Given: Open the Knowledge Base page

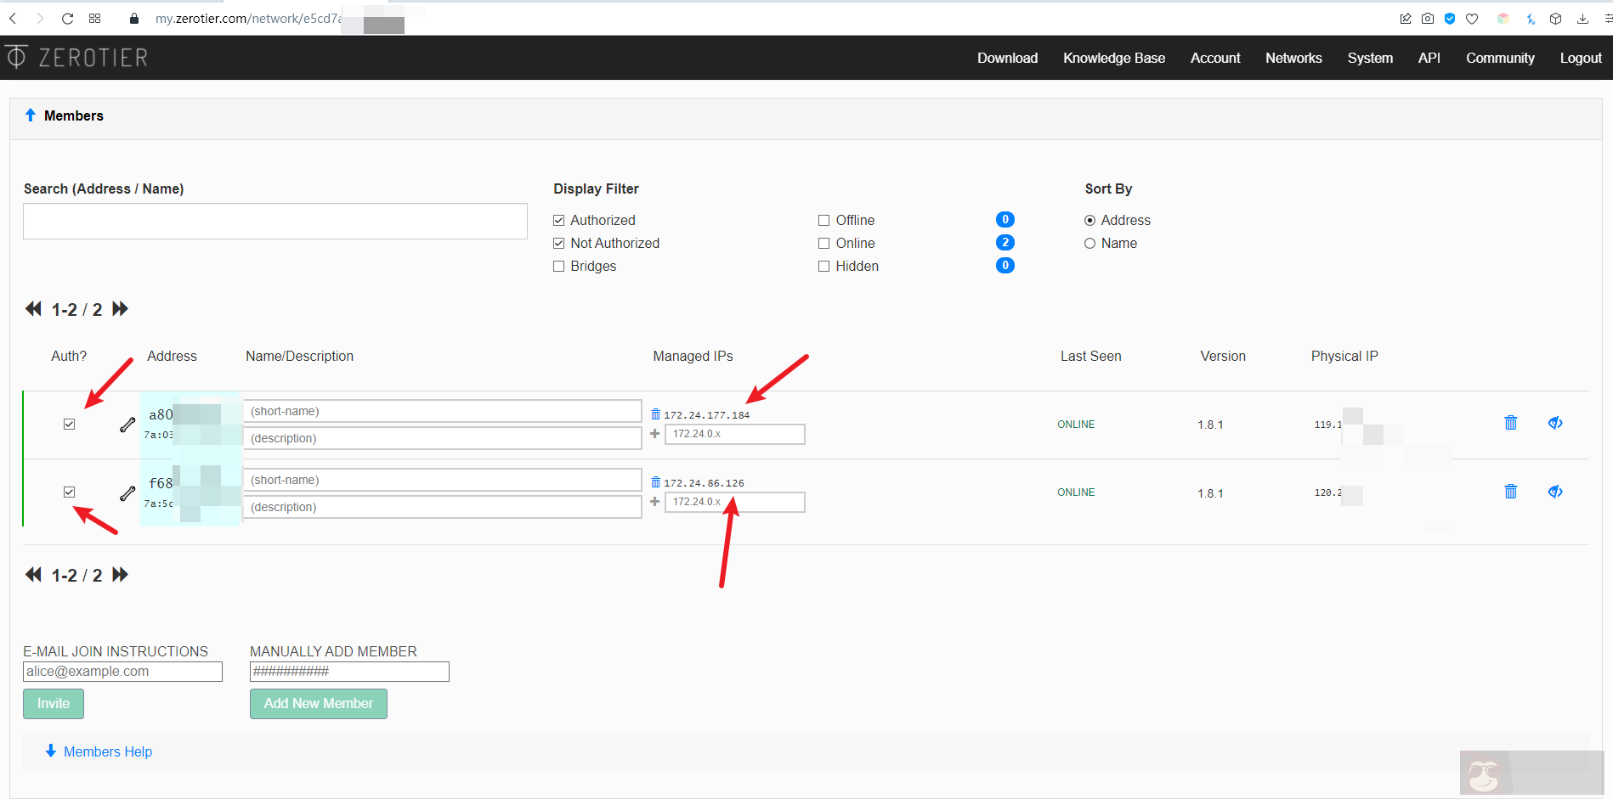Looking at the screenshot, I should pos(1113,58).
